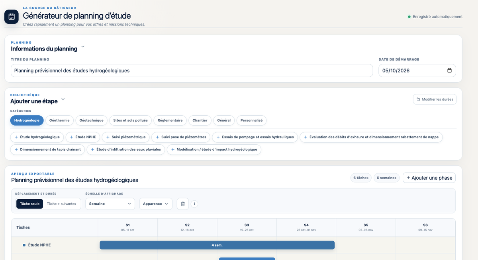478x260 pixels.
Task: Switch to Sites et sols pollués category
Action: pyautogui.click(x=130, y=120)
